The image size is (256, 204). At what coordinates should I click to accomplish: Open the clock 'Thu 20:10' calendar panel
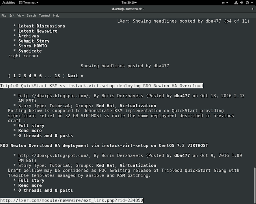point(129,2)
